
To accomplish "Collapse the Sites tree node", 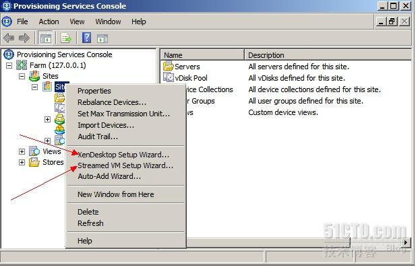I will click(x=22, y=76).
